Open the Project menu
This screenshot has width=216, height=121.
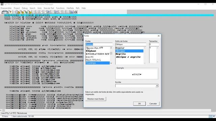click(x=17, y=8)
